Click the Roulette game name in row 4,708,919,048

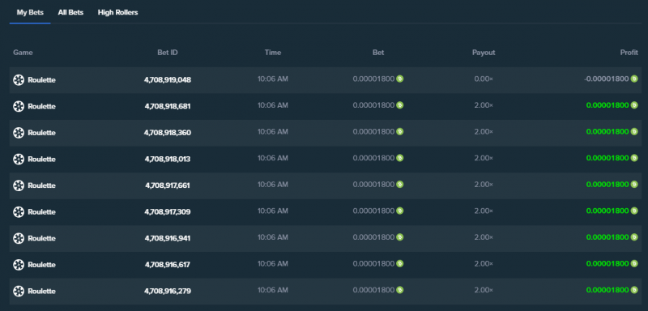42,79
